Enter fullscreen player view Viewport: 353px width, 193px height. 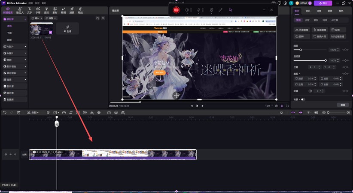click(287, 106)
